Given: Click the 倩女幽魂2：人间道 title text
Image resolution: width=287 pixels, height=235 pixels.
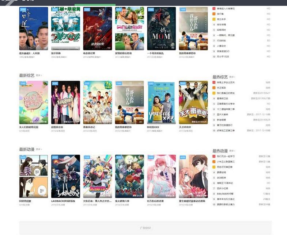Looking at the screenshot, I should 30,53.
